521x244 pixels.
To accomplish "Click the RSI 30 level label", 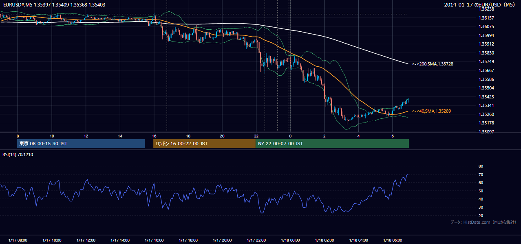I will [x=481, y=207].
